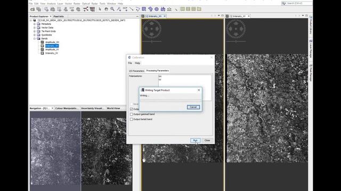The height and width of the screenshot is (191, 341).
Task: Switch to Uncertainty Visualisation tab
Action: coord(93,108)
